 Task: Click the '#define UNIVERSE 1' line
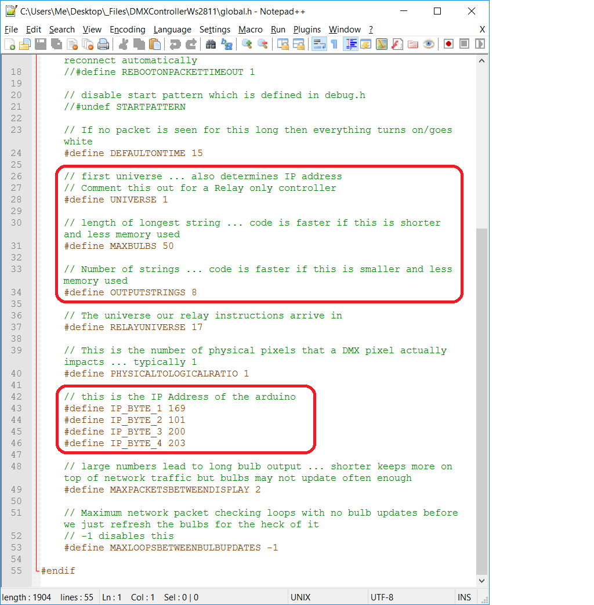click(x=116, y=200)
